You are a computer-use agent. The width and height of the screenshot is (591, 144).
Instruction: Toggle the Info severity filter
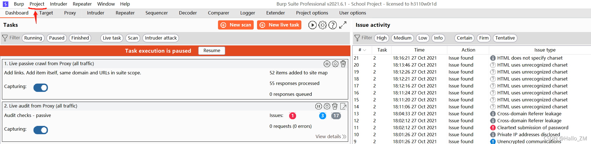[x=438, y=38]
